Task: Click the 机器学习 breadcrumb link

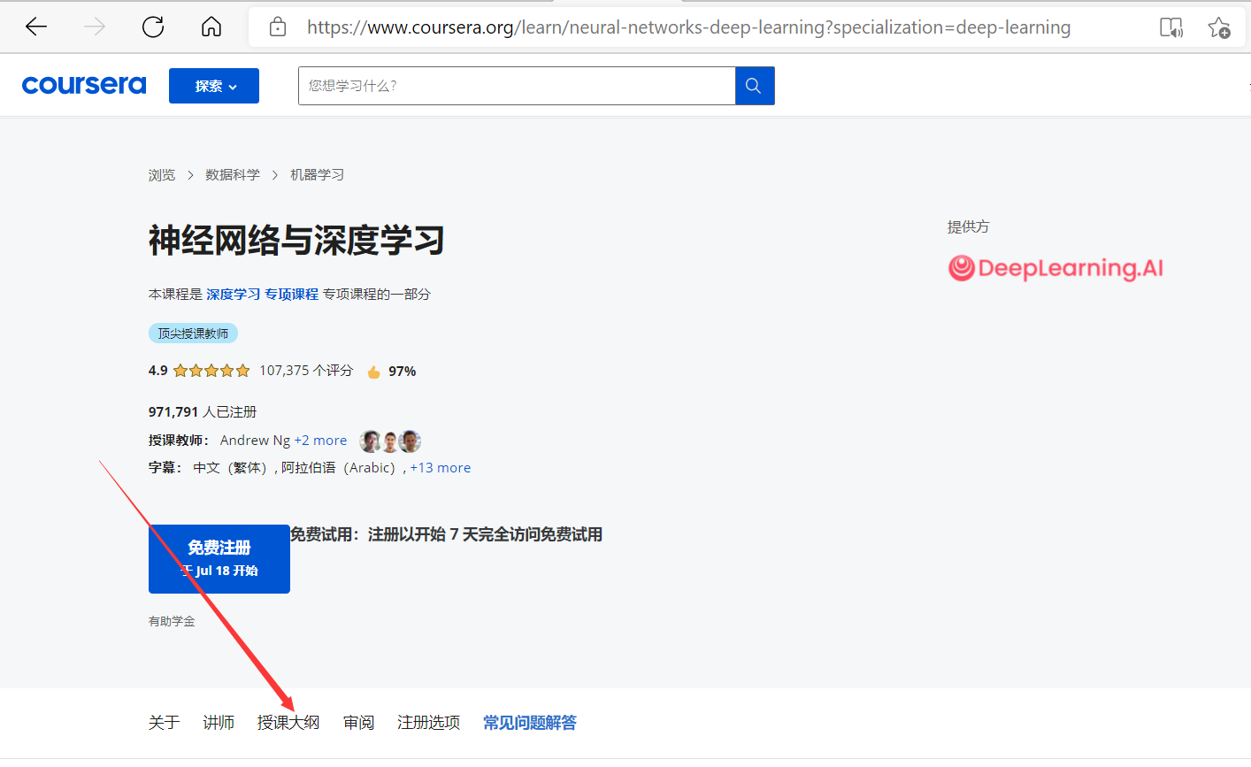Action: pyautogui.click(x=318, y=174)
